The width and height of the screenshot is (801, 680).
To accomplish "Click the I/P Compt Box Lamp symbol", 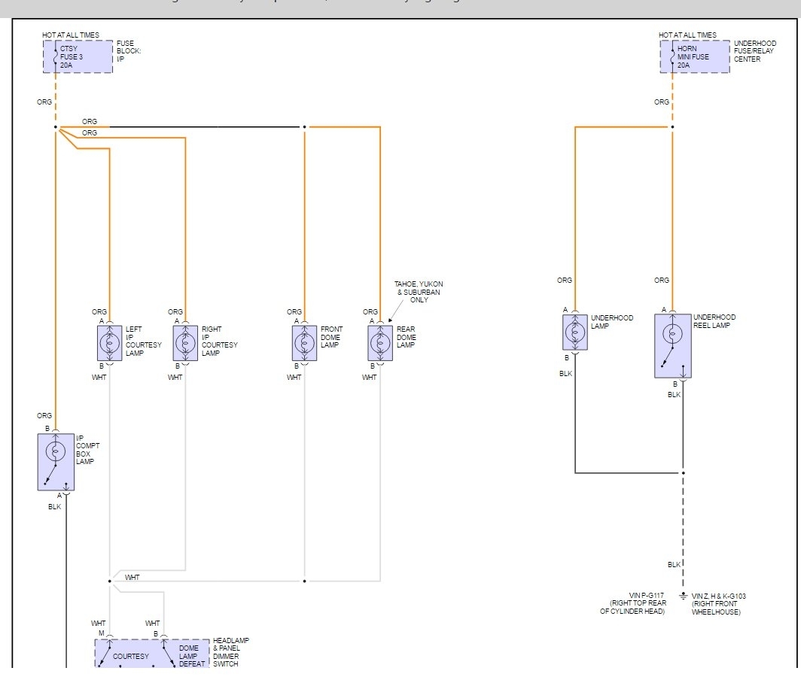I will 56,462.
